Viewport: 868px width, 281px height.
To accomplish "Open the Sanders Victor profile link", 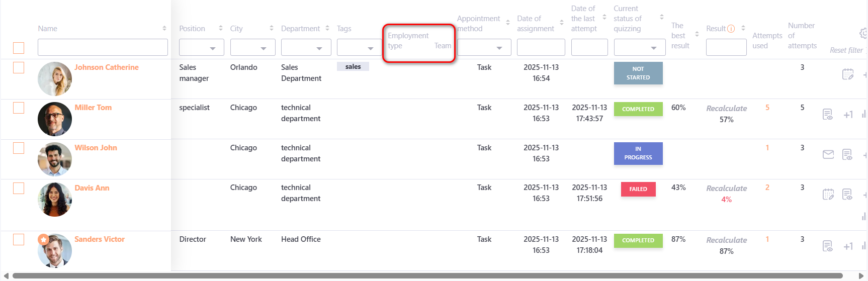I will click(100, 239).
